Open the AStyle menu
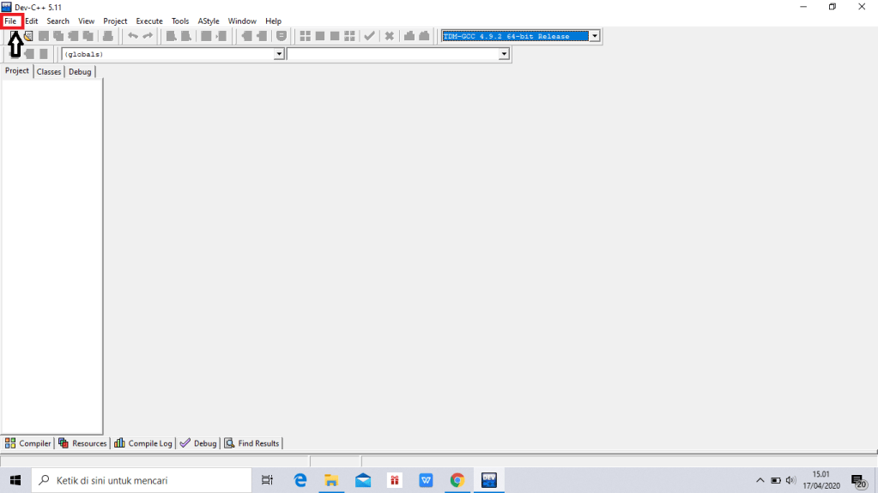The image size is (878, 493). pos(209,21)
